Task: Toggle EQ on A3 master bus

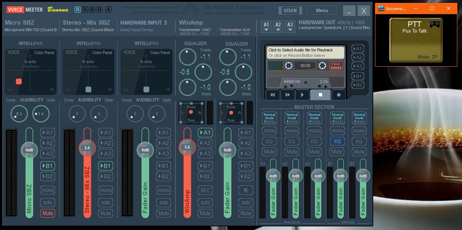Action: click(314, 141)
